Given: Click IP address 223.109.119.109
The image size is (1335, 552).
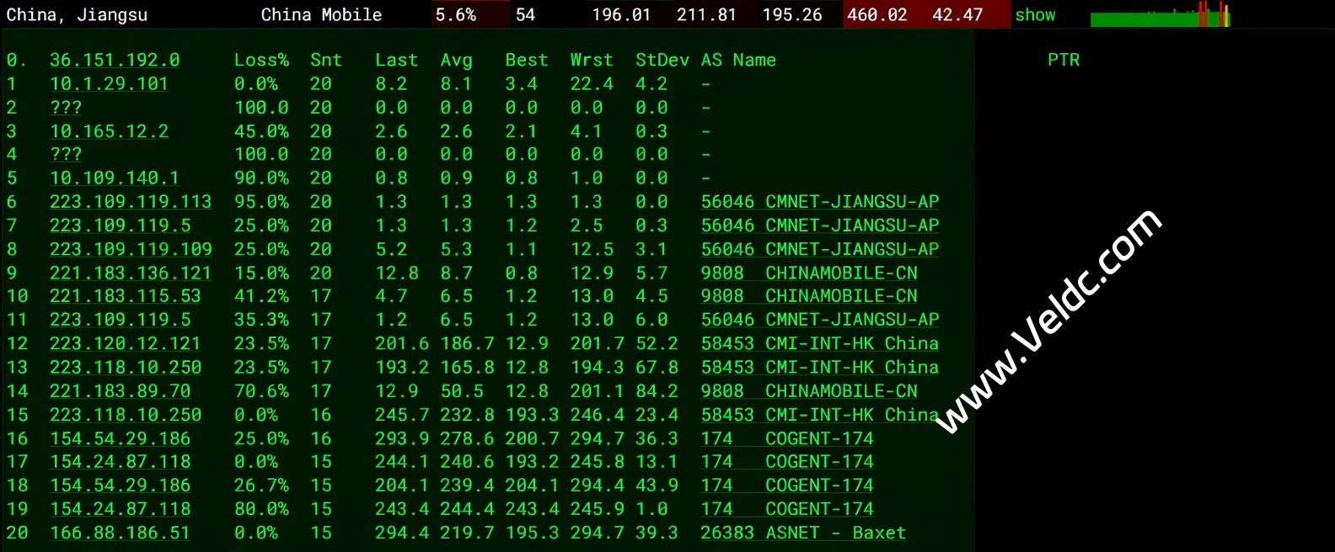Looking at the screenshot, I should tap(130, 249).
